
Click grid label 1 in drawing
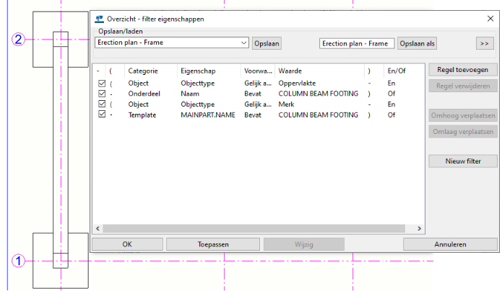pyautogui.click(x=18, y=261)
